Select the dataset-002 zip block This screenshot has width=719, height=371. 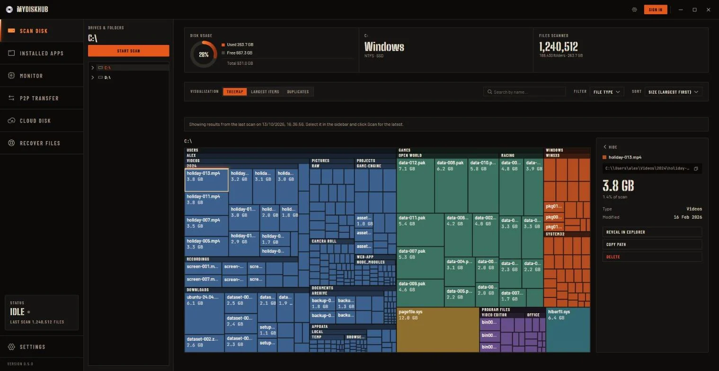[x=204, y=343]
